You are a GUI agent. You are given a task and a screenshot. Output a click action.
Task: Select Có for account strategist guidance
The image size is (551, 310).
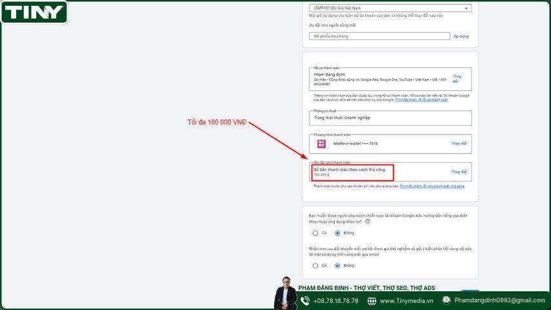316,233
